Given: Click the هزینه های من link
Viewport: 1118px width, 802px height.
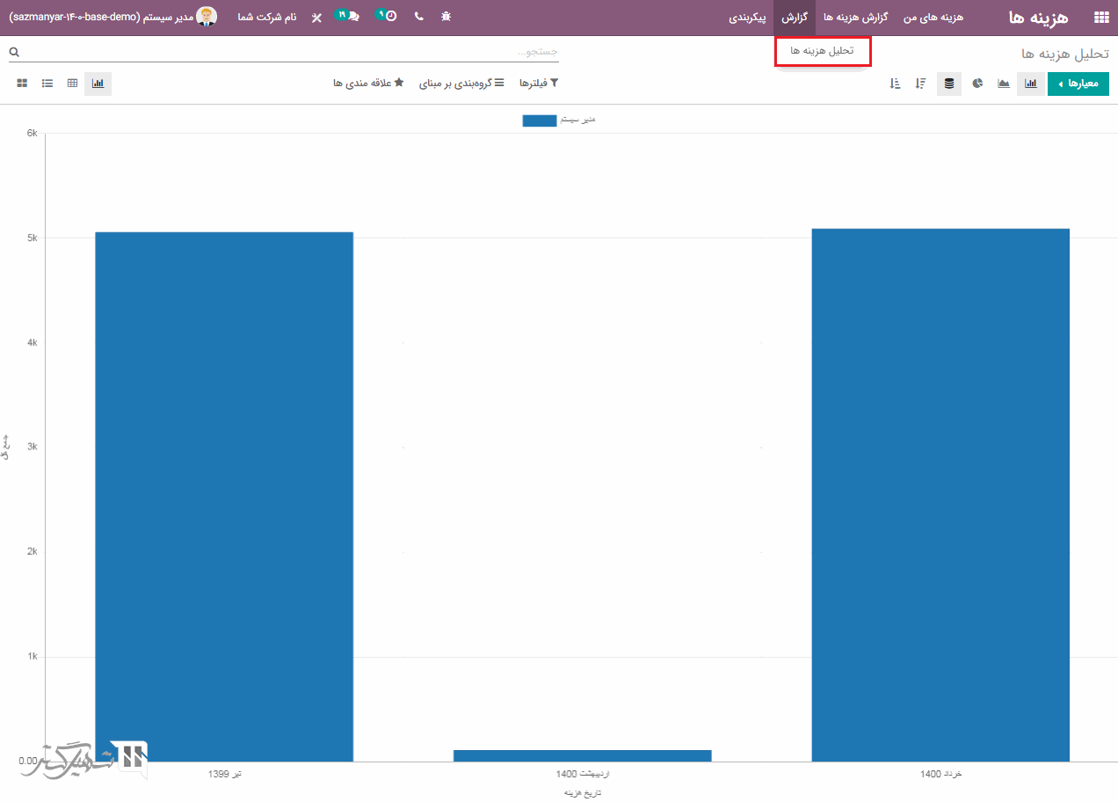Looking at the screenshot, I should click(933, 18).
